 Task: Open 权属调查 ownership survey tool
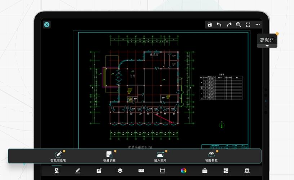point(109,156)
